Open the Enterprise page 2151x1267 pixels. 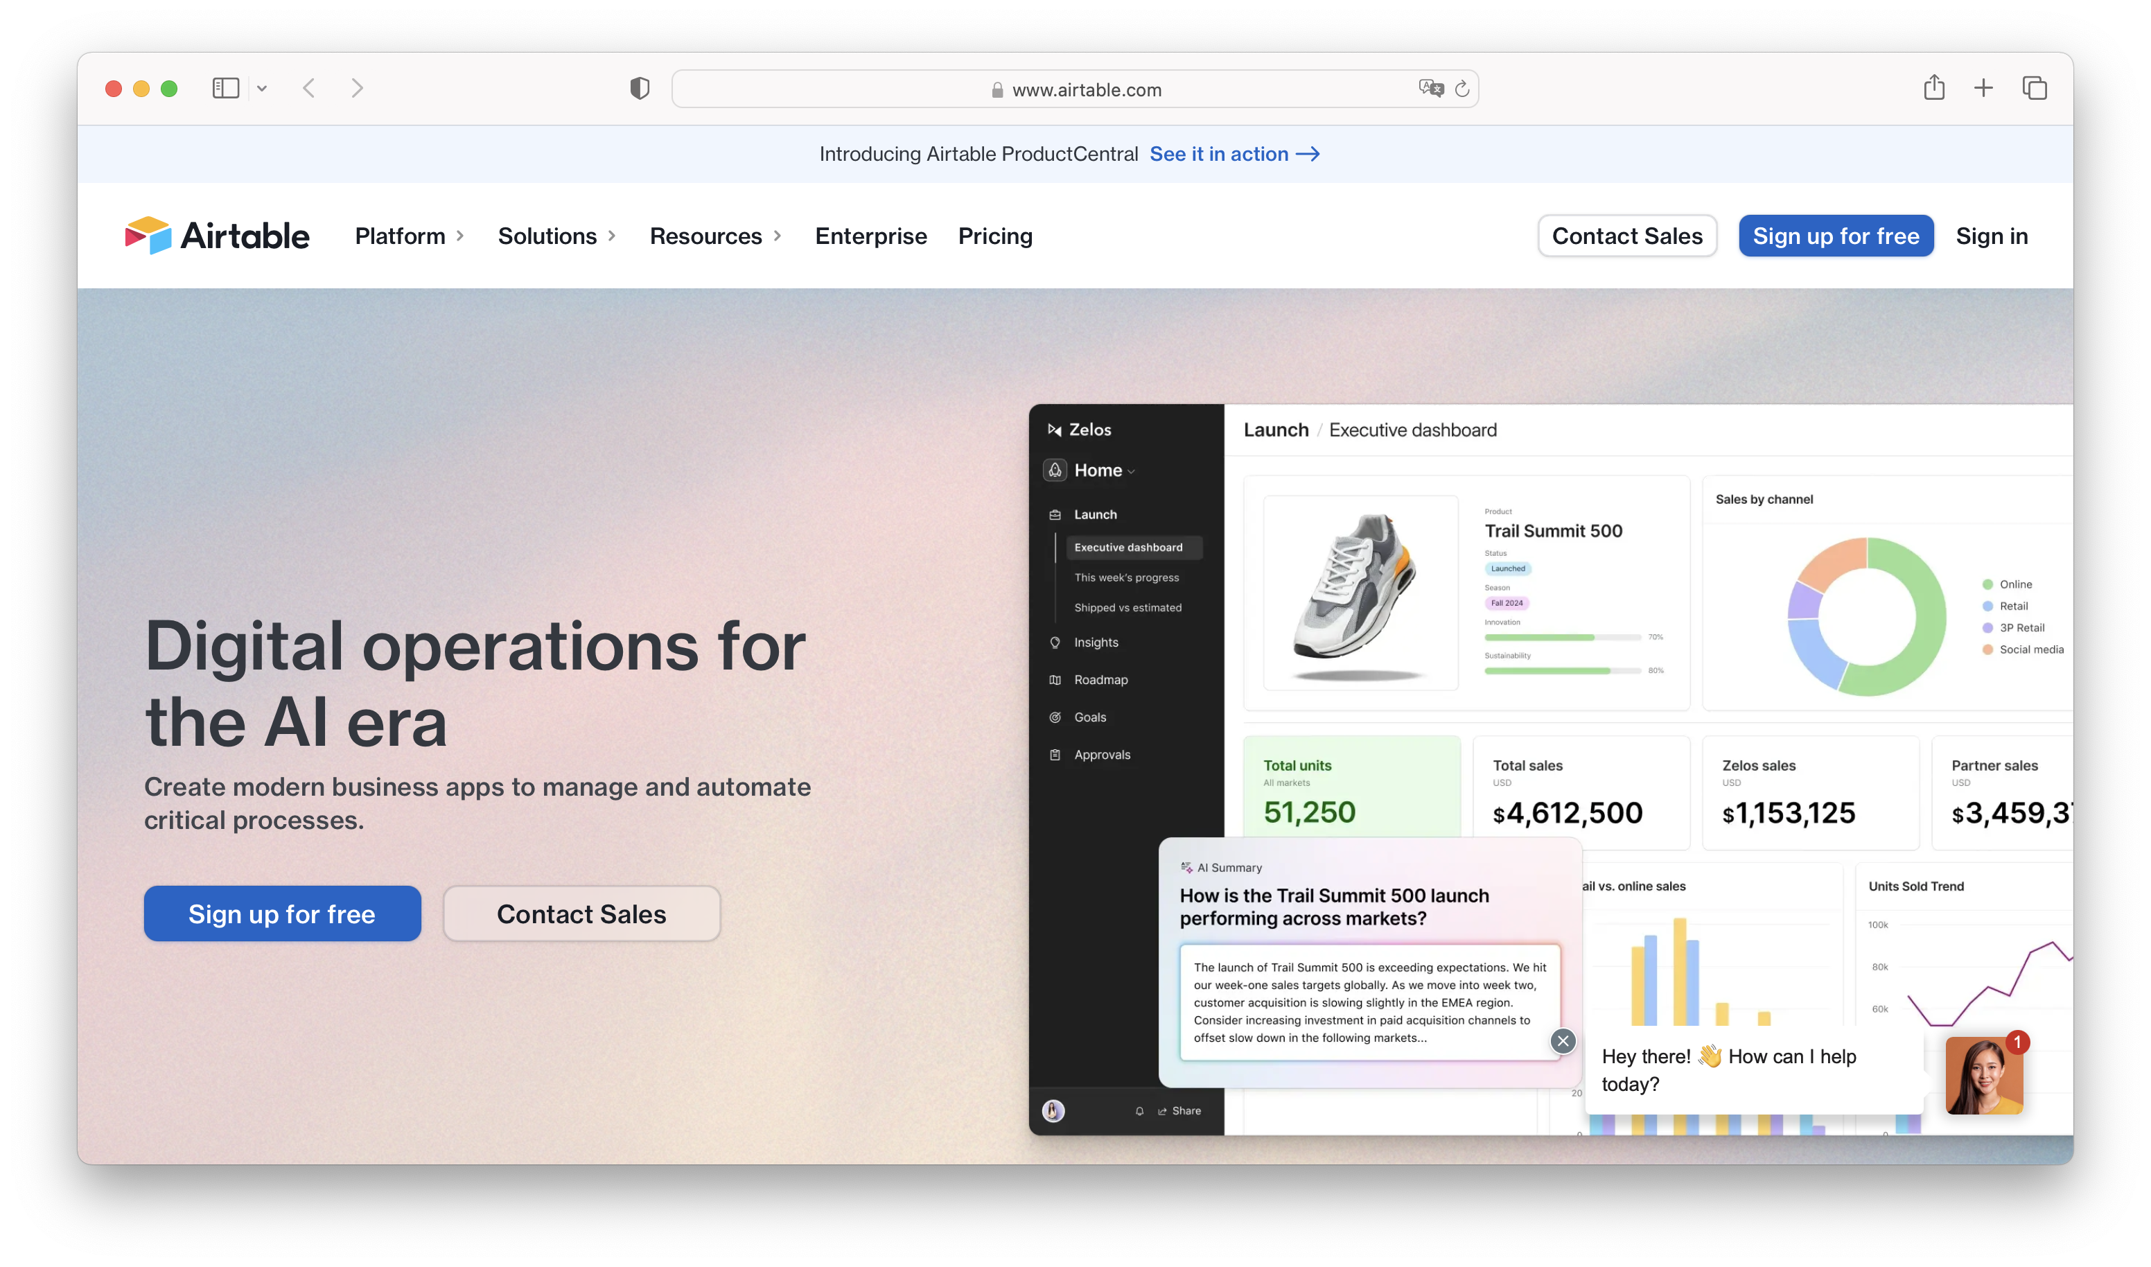click(x=870, y=236)
